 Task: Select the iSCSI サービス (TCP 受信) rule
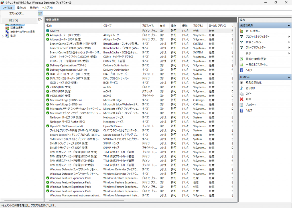click(x=64, y=83)
